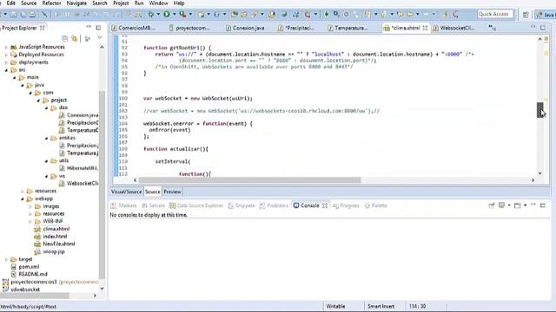The height and width of the screenshot is (312, 556).
Task: Click the Save disk icon in toolbar
Action: pos(14,15)
